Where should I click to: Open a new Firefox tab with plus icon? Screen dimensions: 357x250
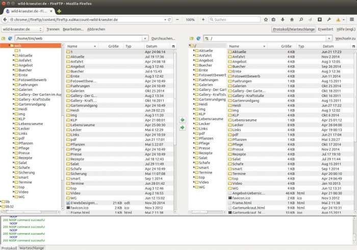point(59,11)
